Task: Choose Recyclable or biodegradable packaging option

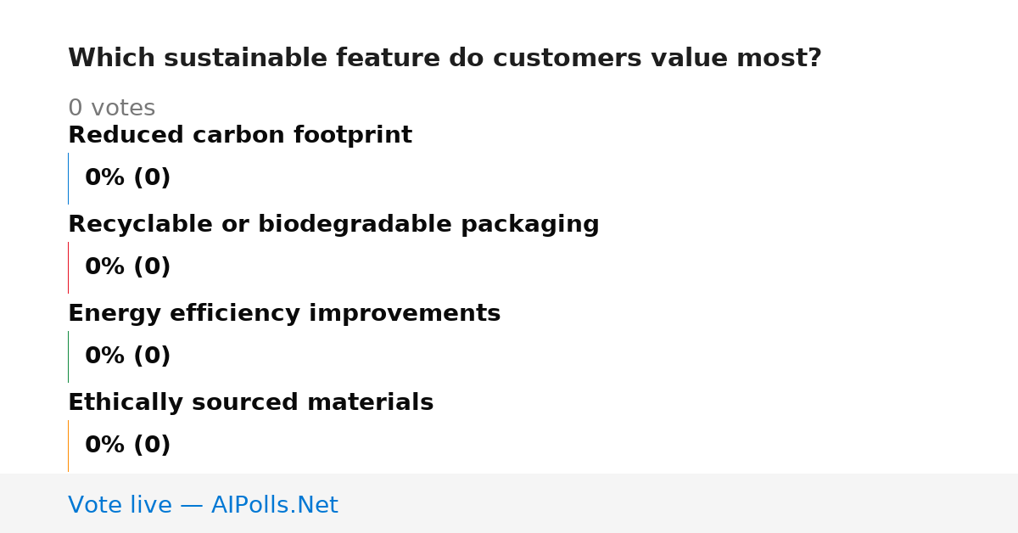Action: click(333, 225)
